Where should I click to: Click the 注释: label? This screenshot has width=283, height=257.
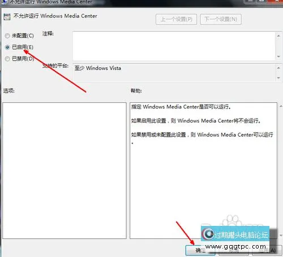[x=48, y=34]
